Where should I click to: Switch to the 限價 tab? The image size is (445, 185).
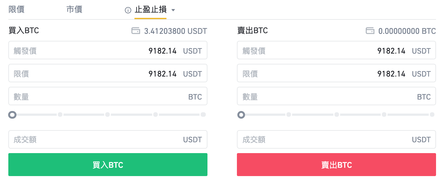pyautogui.click(x=16, y=9)
